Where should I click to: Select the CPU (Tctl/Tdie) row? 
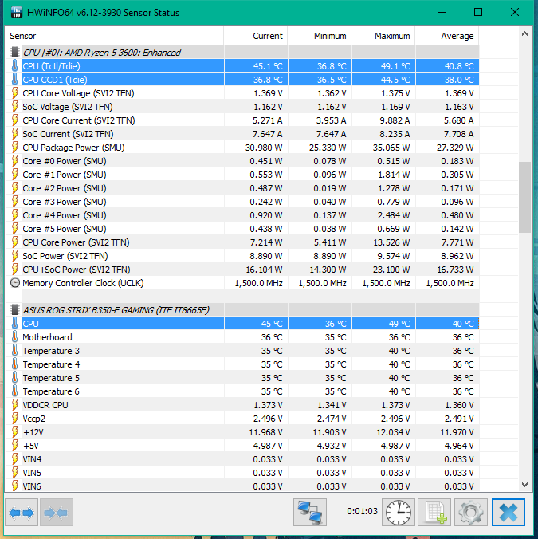(242, 66)
